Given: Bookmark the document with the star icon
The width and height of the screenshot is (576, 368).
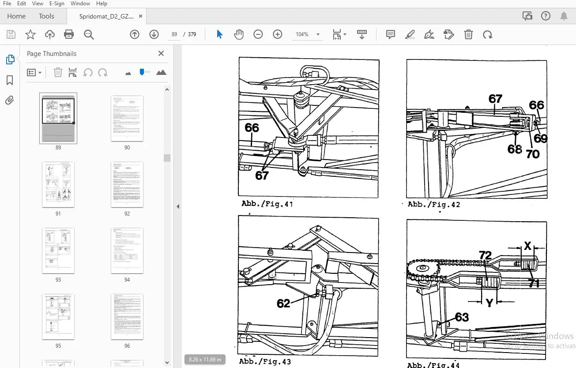Looking at the screenshot, I should click(x=30, y=34).
